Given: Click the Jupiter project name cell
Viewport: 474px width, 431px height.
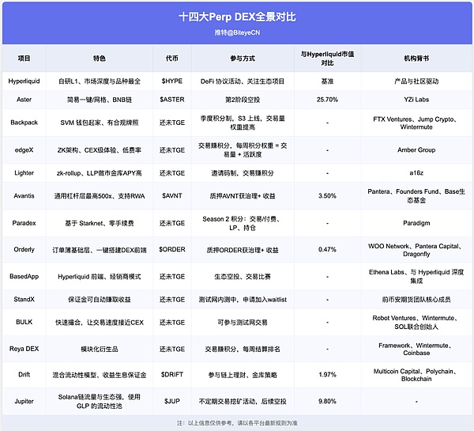Looking at the screenshot, I should (x=24, y=400).
